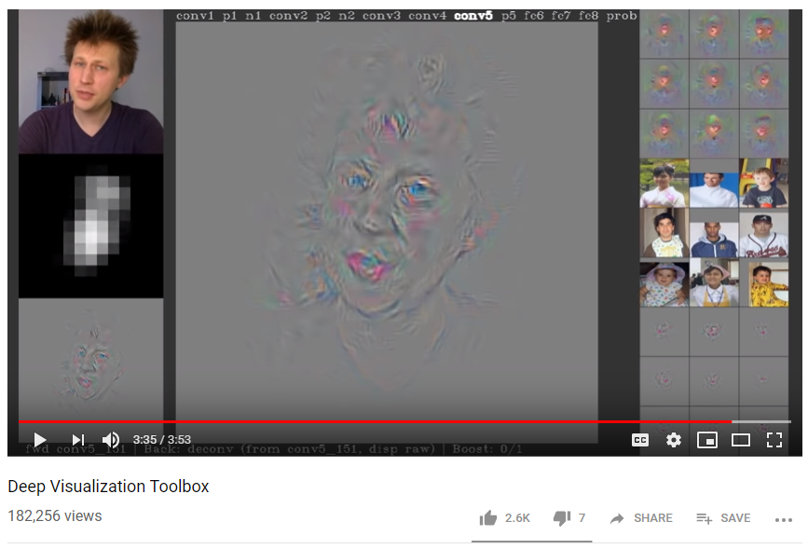Select the conv5 layer label
808x549 pixels.
coord(472,16)
